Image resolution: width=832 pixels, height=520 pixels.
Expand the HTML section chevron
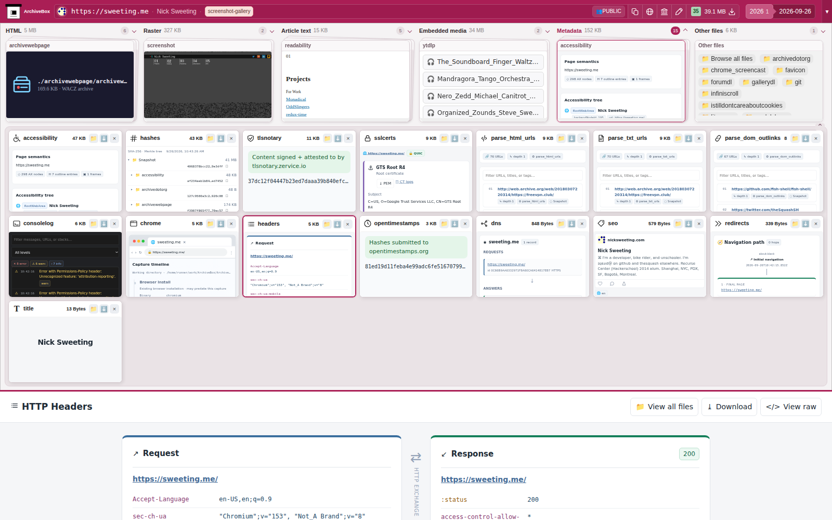tap(134, 31)
